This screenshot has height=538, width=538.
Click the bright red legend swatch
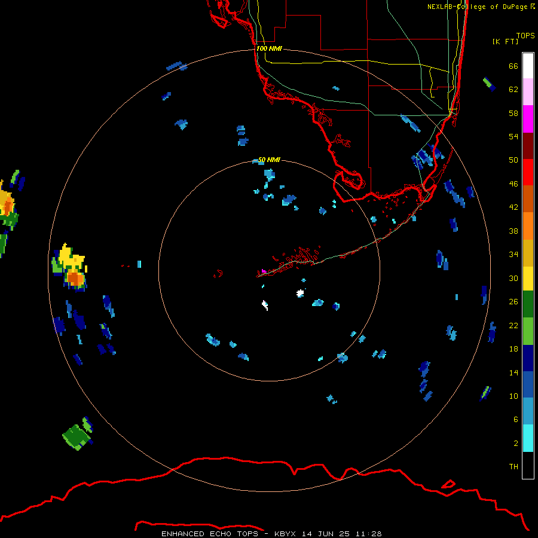[x=528, y=172]
